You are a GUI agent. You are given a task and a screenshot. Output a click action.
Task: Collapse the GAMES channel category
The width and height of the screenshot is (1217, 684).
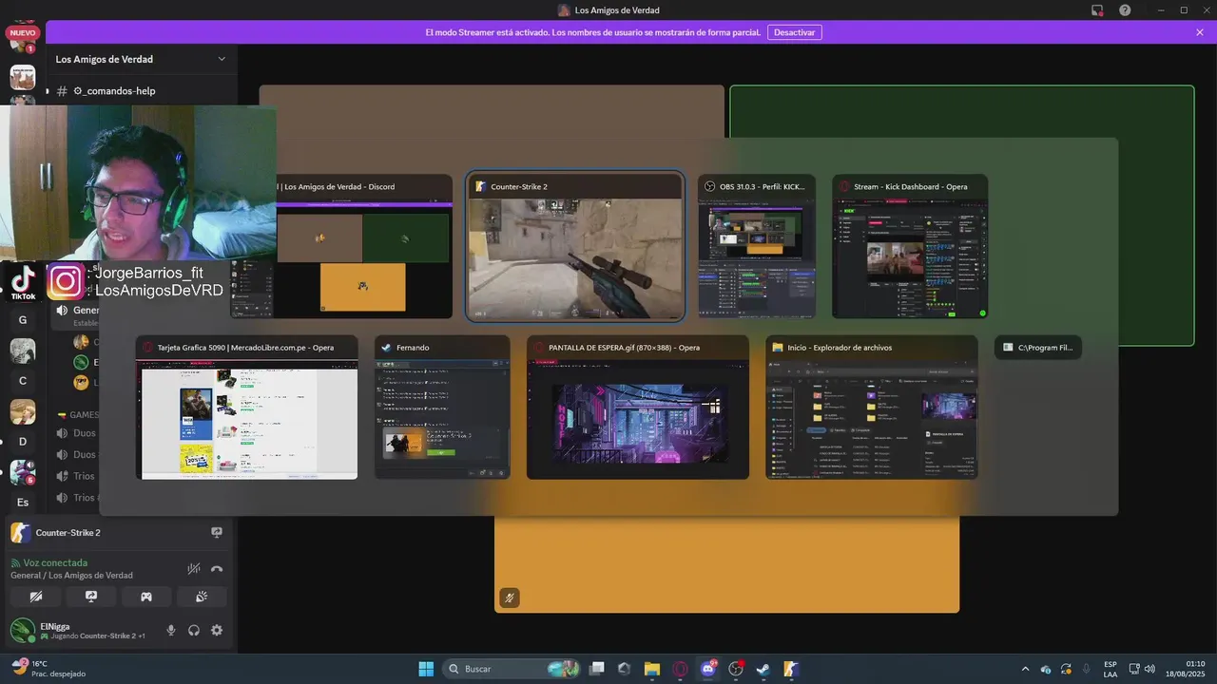[x=84, y=415]
